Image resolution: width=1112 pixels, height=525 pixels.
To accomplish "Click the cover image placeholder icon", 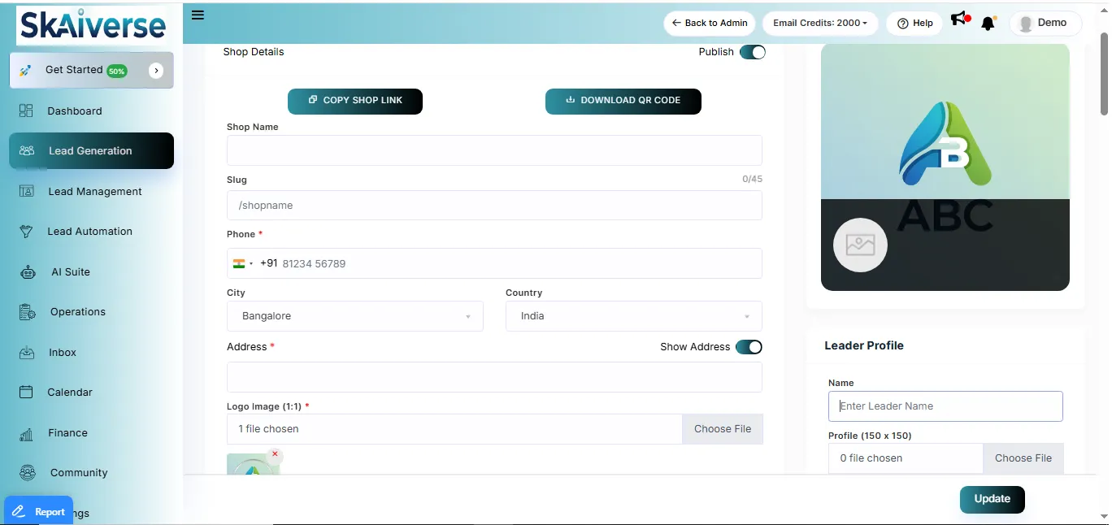I will coord(860,245).
